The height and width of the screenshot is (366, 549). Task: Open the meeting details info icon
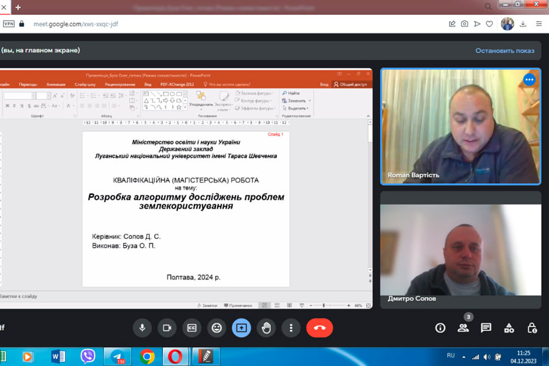440,328
